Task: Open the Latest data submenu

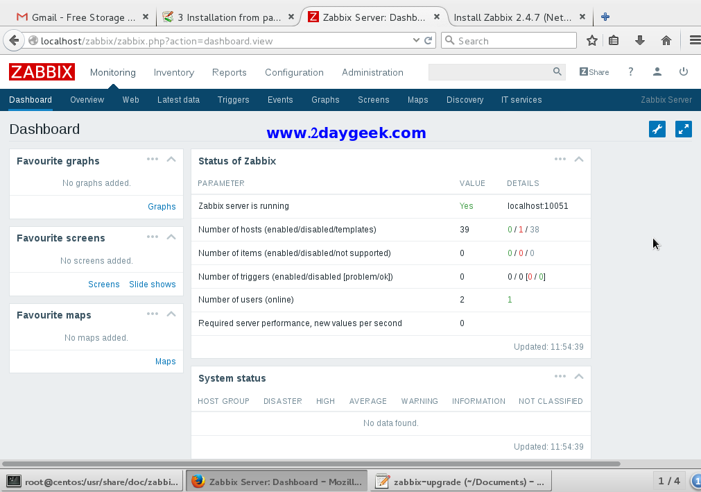Action: click(x=178, y=100)
